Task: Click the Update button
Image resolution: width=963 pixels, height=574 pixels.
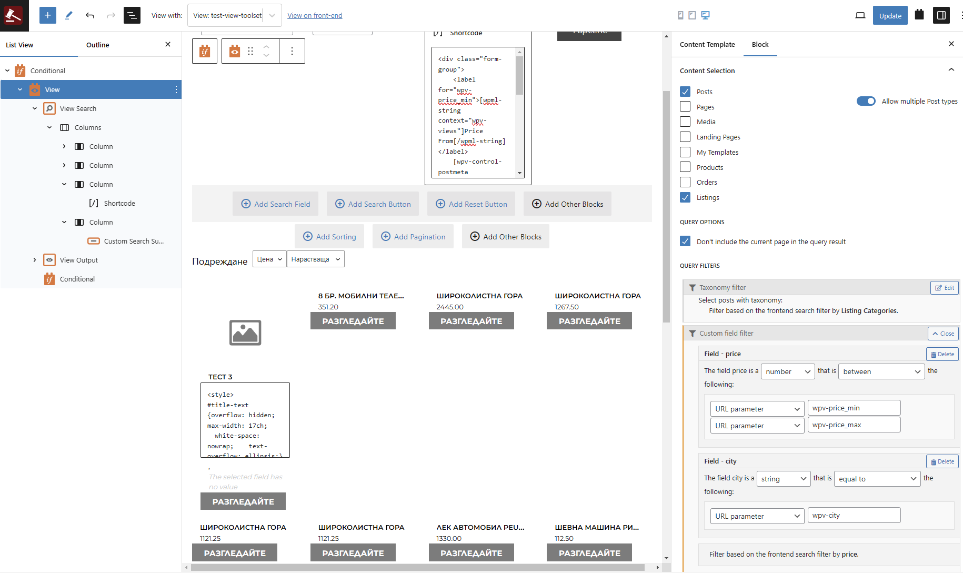Action: [x=890, y=15]
